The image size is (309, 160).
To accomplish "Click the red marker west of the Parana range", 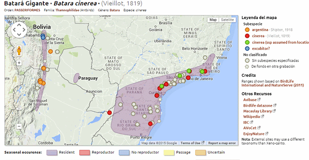I will point(110,113).
